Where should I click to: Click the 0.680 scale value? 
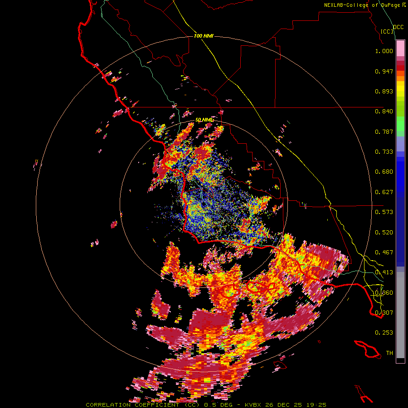point(384,172)
